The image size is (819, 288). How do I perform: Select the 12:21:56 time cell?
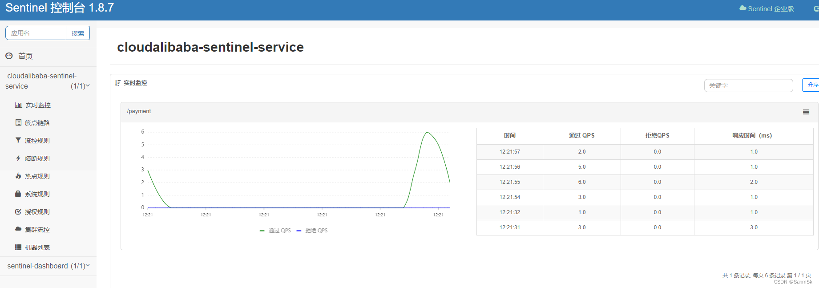(x=510, y=167)
